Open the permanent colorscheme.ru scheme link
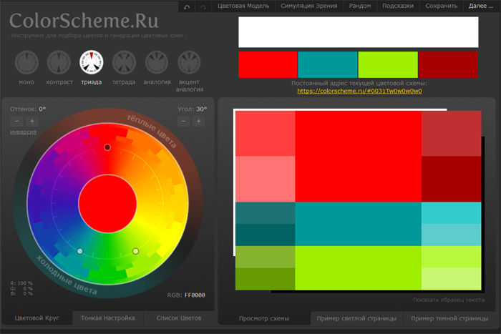Screen dimensions: 501x334 point(359,91)
